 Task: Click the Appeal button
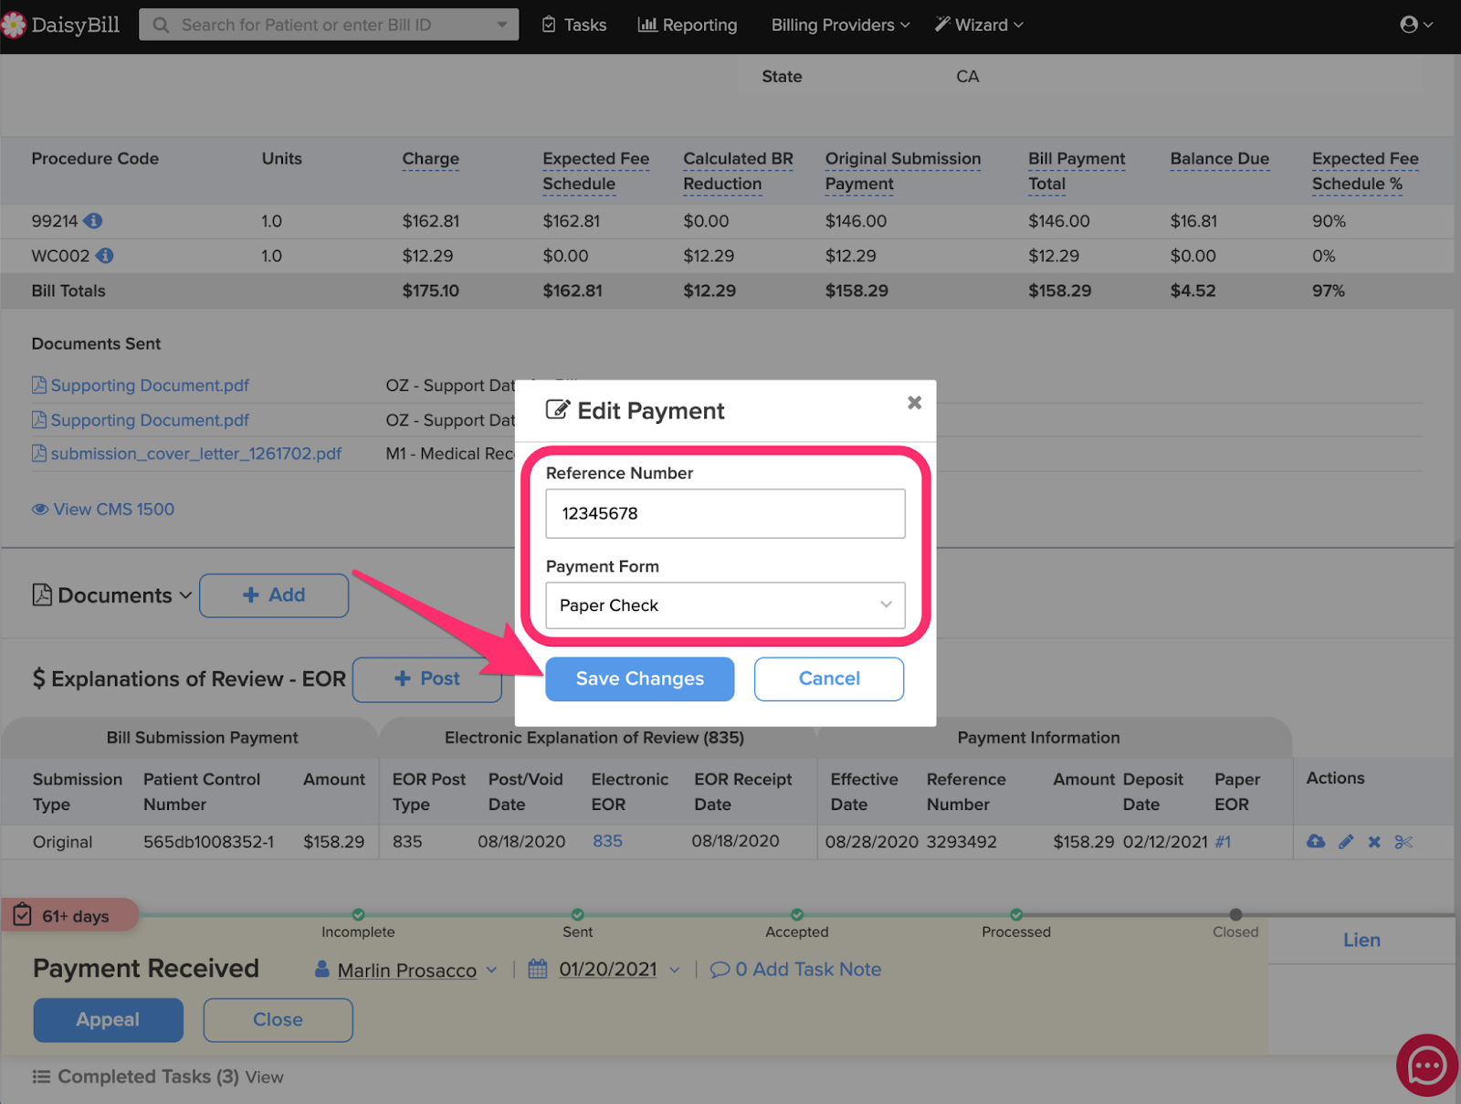(108, 1020)
